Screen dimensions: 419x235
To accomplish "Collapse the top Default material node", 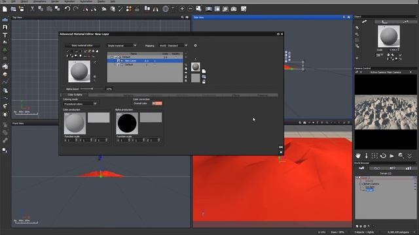I will 112,57.
